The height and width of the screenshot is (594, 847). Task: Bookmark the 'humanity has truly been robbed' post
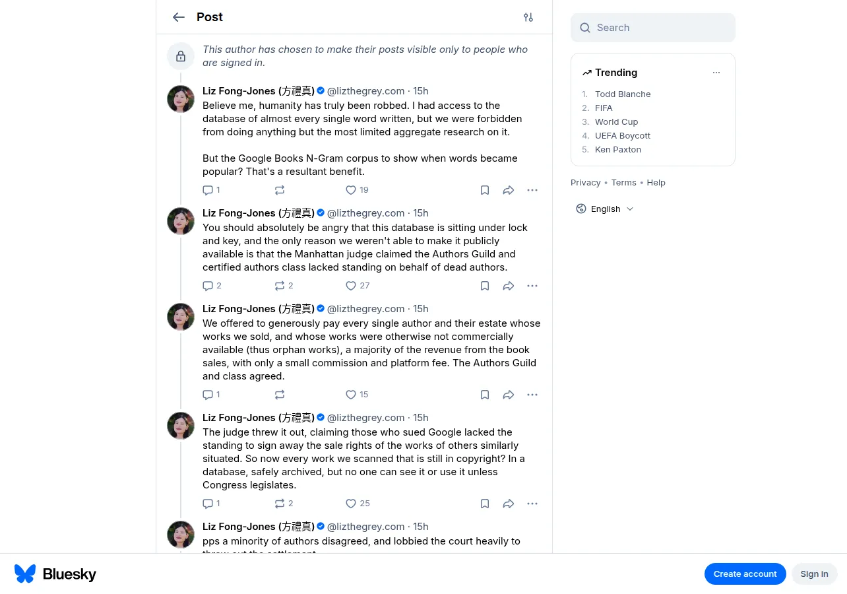coord(485,190)
